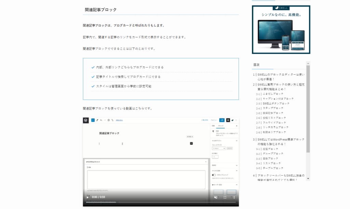Click list item 内部、外部リンクどちらもブログカードにできる
This screenshot has height=209, width=350.
[130, 67]
